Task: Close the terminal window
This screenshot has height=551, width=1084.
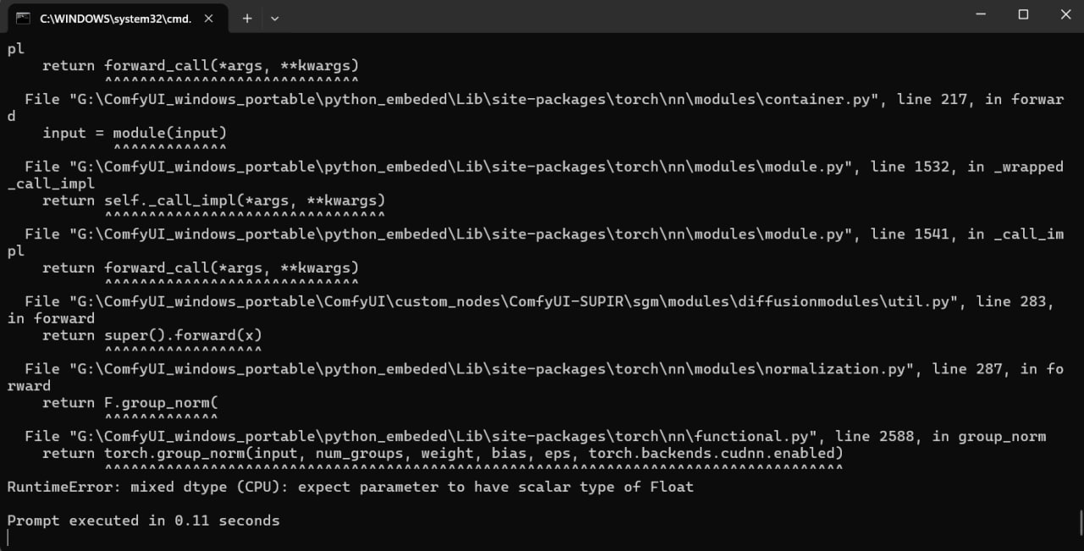Action: (1065, 14)
